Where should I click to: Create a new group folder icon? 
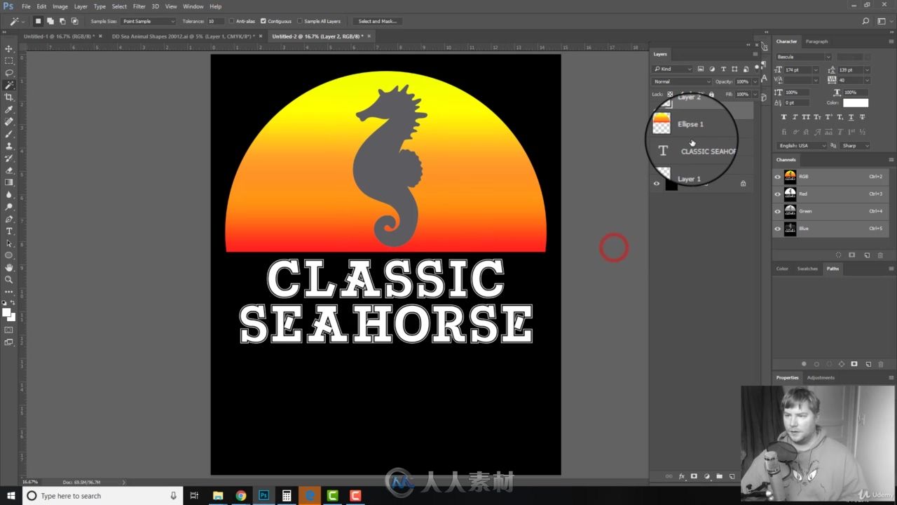coord(719,476)
